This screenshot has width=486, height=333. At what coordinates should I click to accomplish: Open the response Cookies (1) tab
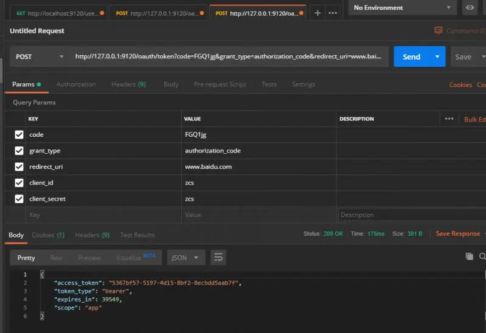point(48,235)
